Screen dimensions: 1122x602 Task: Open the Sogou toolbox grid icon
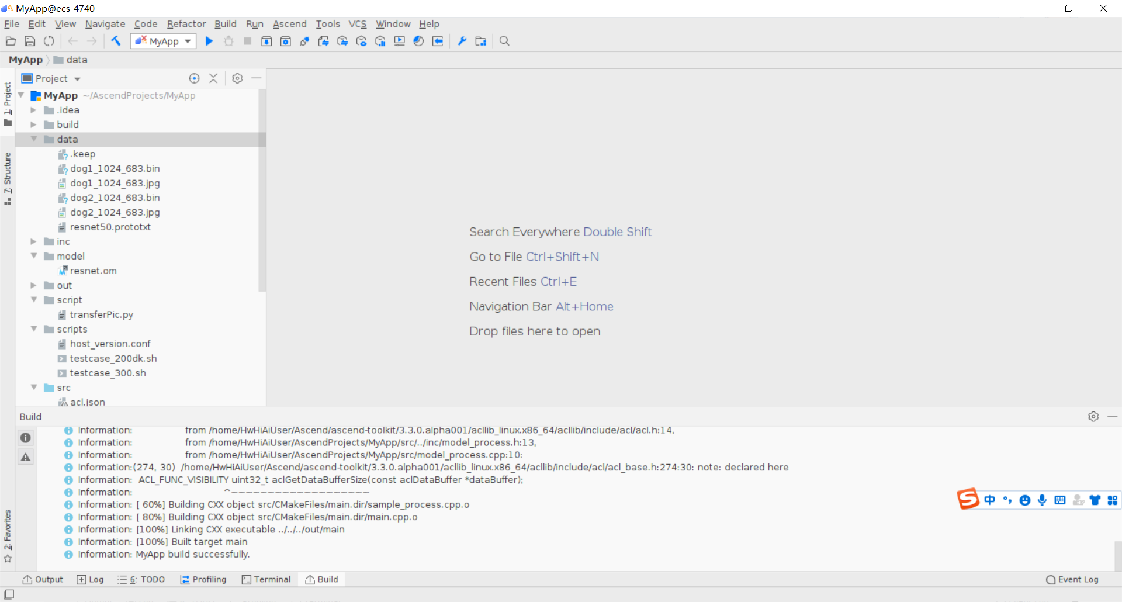tap(1112, 500)
